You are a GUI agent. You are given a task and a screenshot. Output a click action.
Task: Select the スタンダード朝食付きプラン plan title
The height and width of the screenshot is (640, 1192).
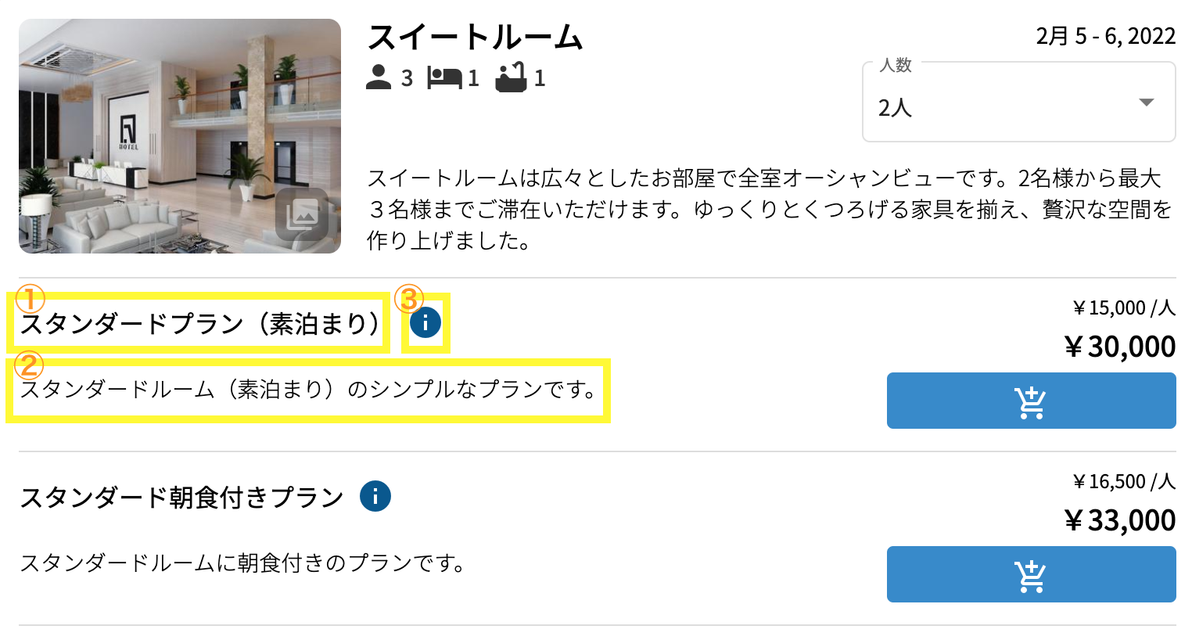click(181, 497)
